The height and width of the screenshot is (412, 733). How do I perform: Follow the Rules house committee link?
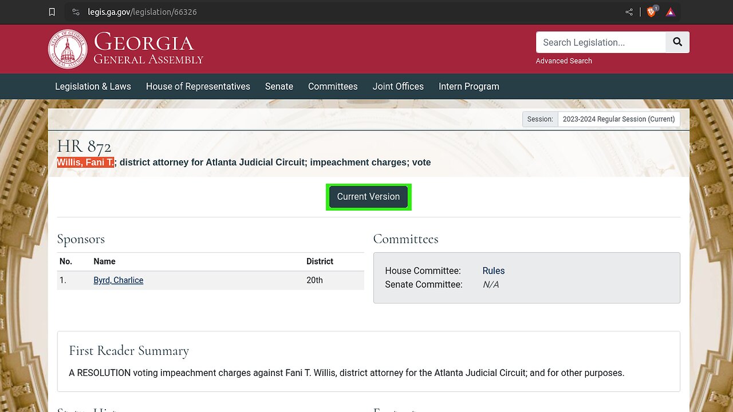[494, 271]
